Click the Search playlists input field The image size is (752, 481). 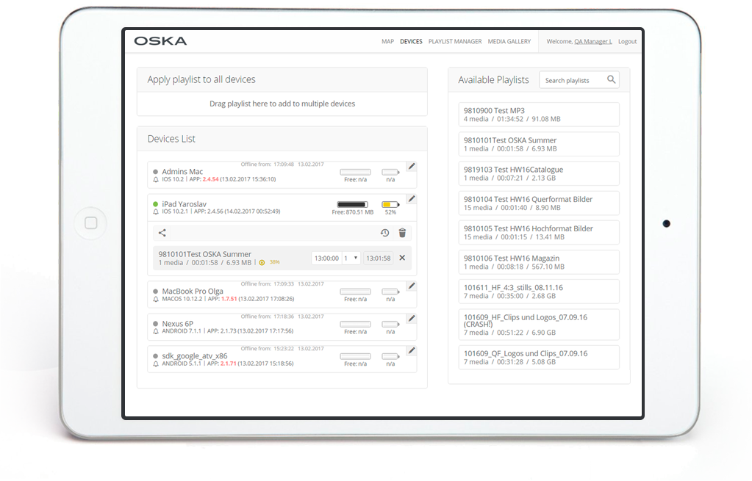pyautogui.click(x=572, y=80)
